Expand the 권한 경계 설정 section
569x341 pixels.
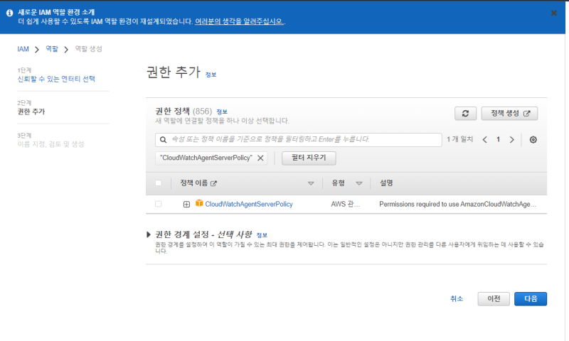tap(149, 234)
